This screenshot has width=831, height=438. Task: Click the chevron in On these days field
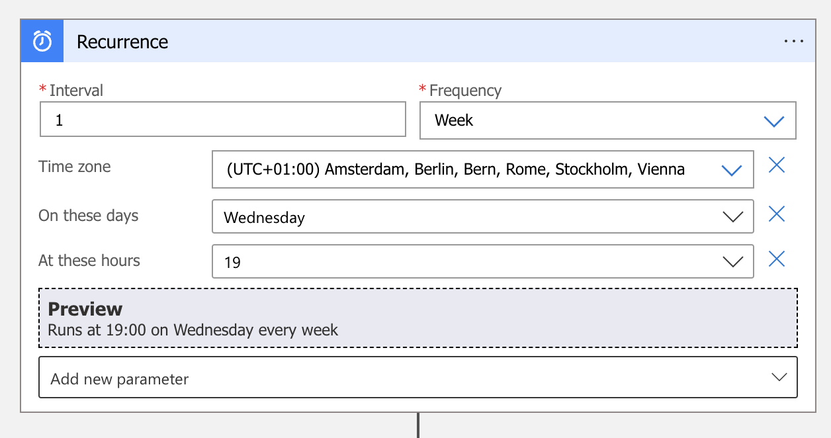(x=732, y=217)
